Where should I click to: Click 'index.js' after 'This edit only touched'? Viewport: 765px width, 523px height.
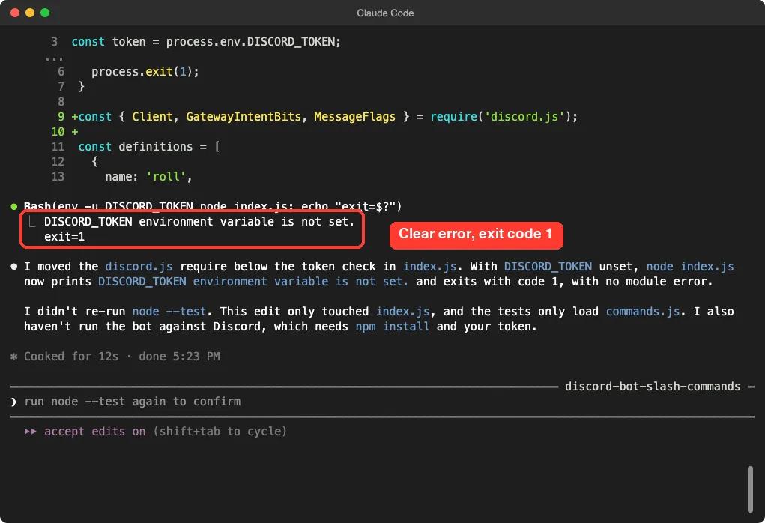point(402,311)
